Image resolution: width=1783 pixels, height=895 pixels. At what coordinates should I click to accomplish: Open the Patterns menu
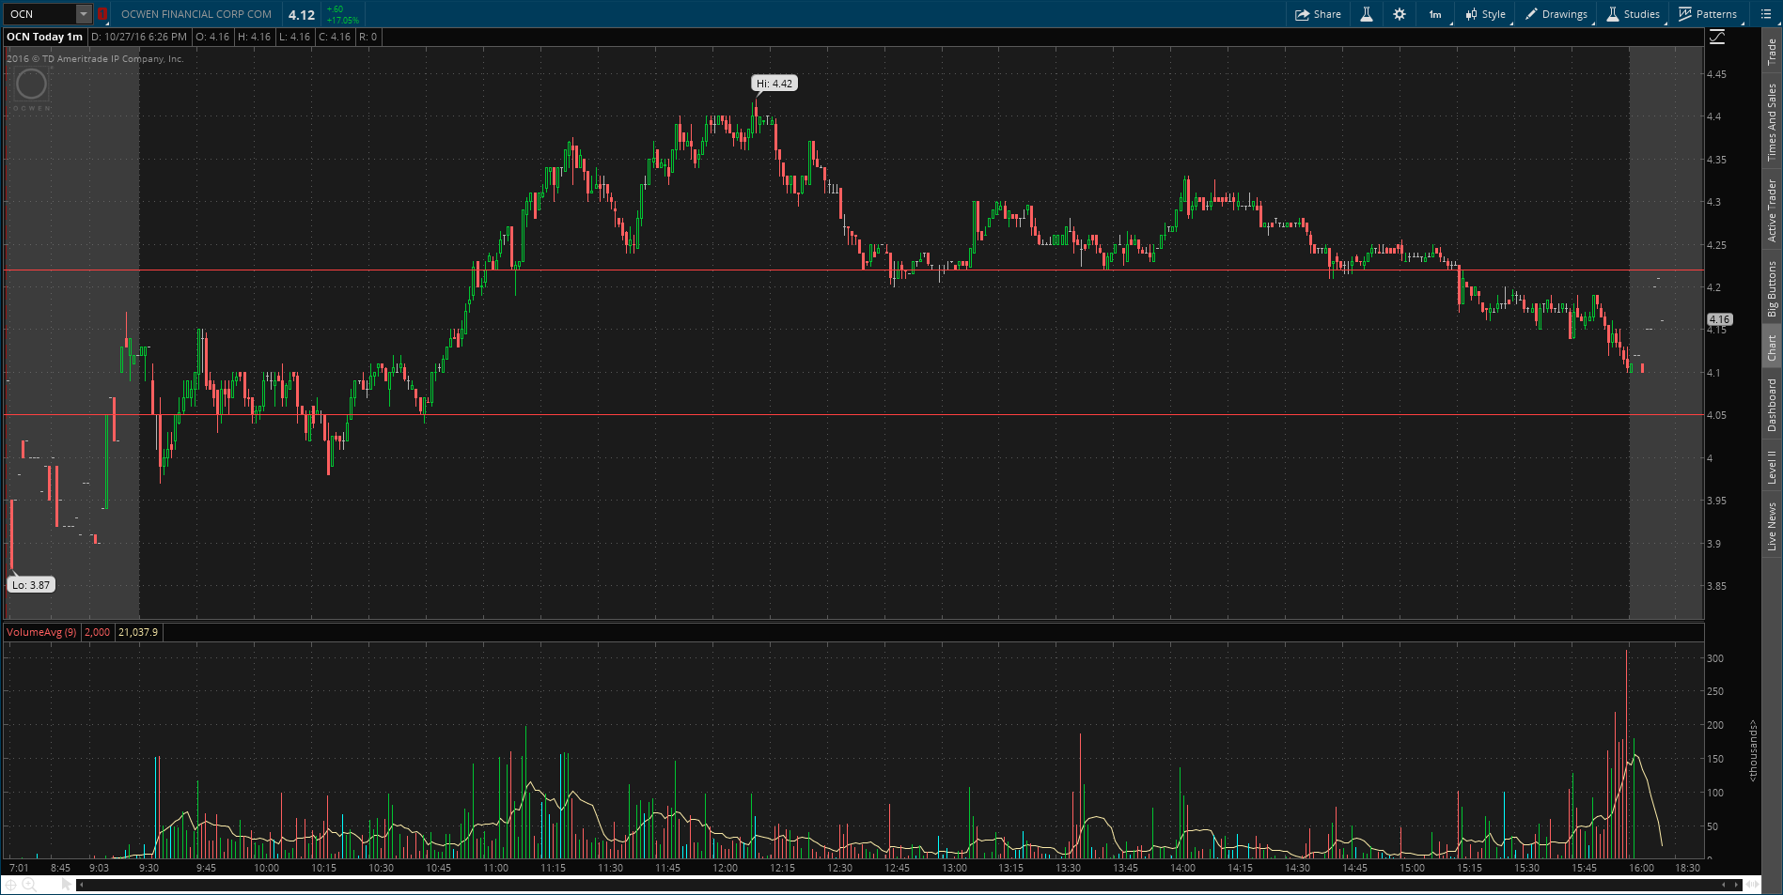coord(1708,14)
